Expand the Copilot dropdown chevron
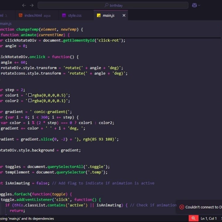 pyautogui.click(x=199, y=5)
